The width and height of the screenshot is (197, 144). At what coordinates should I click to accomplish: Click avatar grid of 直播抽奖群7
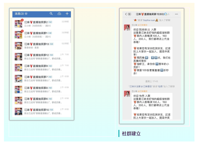tap(19, 78)
